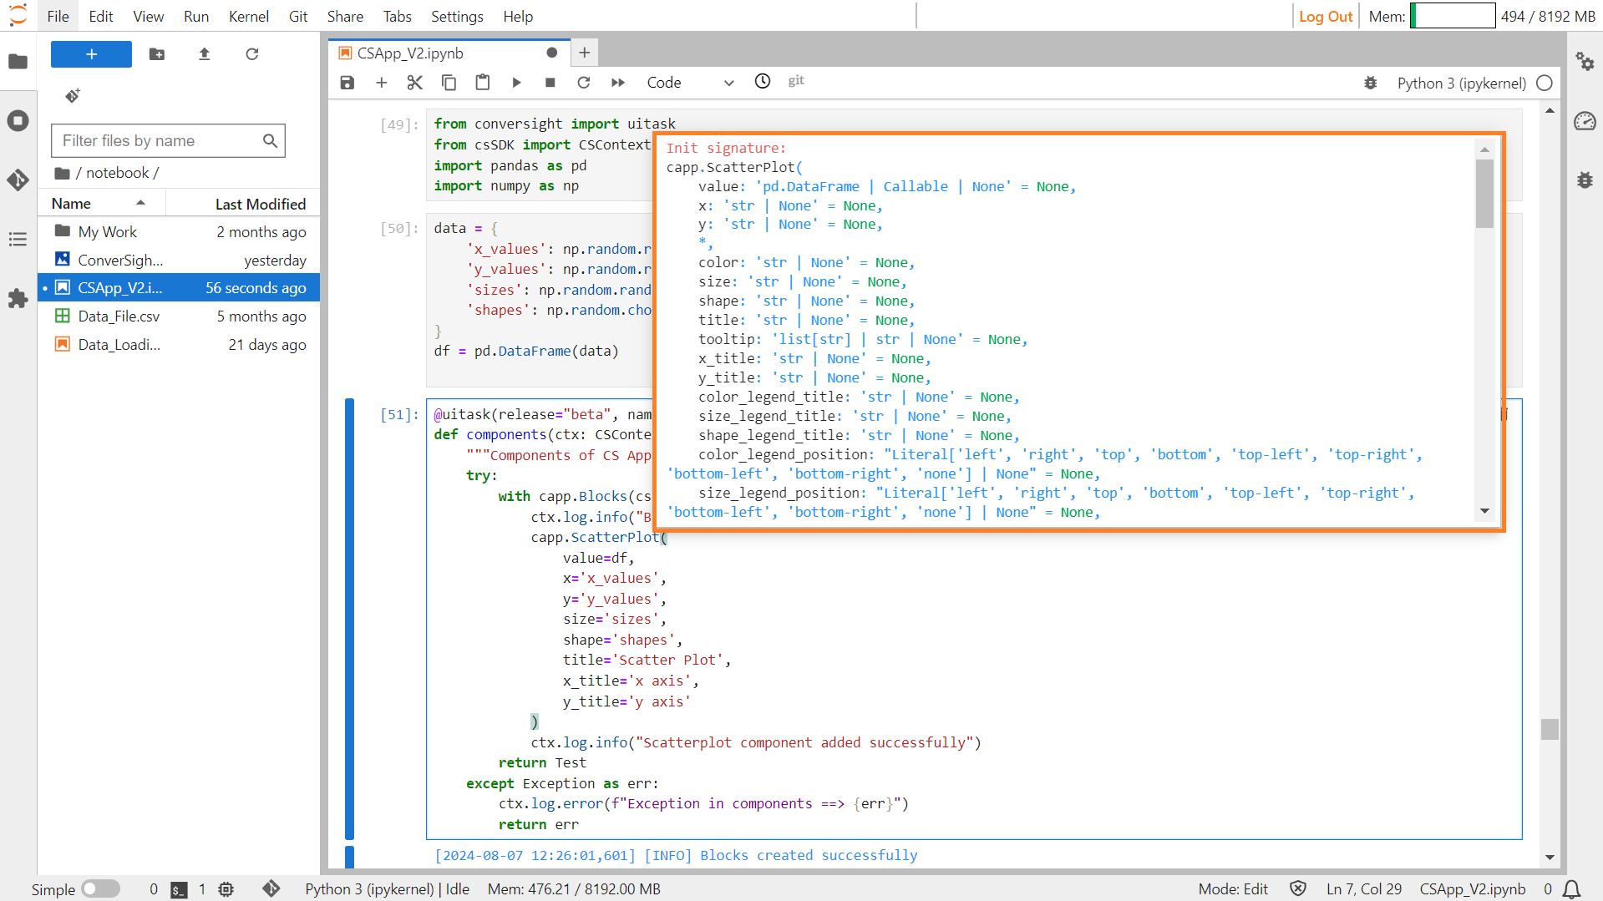Image resolution: width=1603 pixels, height=901 pixels.
Task: Open the Code cell type dropdown
Action: [x=691, y=82]
